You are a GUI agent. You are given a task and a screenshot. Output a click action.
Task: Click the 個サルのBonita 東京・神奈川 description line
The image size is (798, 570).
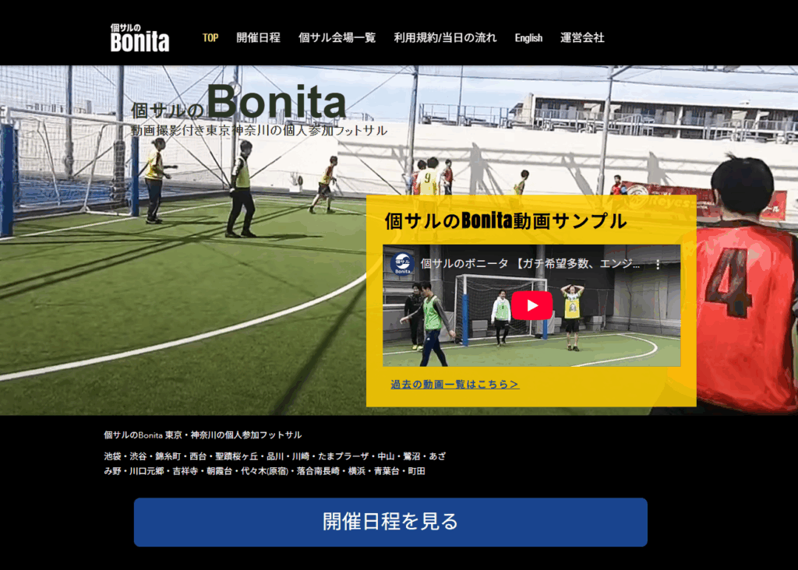click(203, 435)
